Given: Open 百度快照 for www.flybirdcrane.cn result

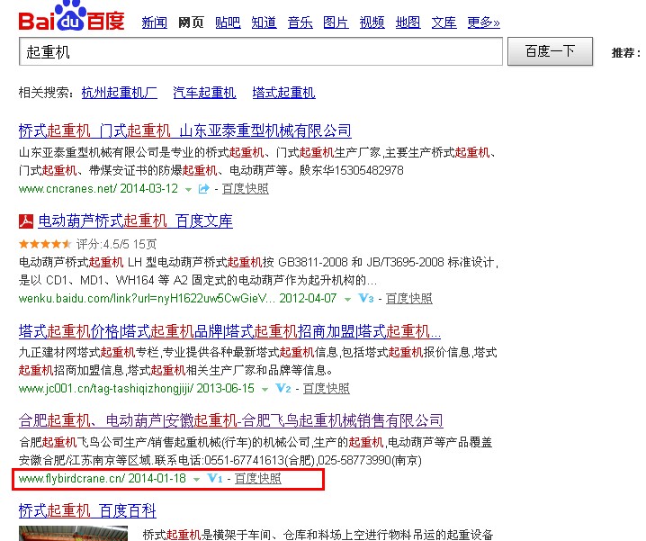Looking at the screenshot, I should tap(258, 478).
